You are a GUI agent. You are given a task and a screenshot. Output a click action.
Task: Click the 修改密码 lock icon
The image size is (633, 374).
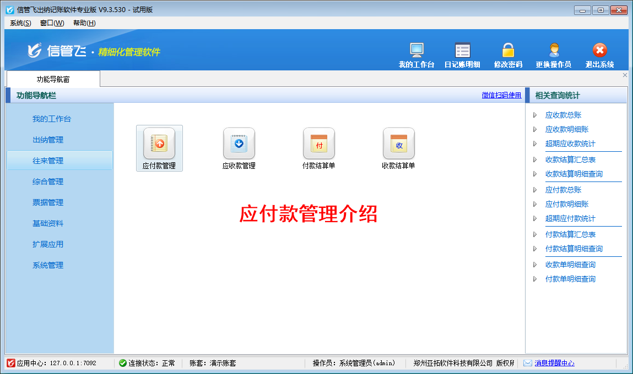click(507, 51)
